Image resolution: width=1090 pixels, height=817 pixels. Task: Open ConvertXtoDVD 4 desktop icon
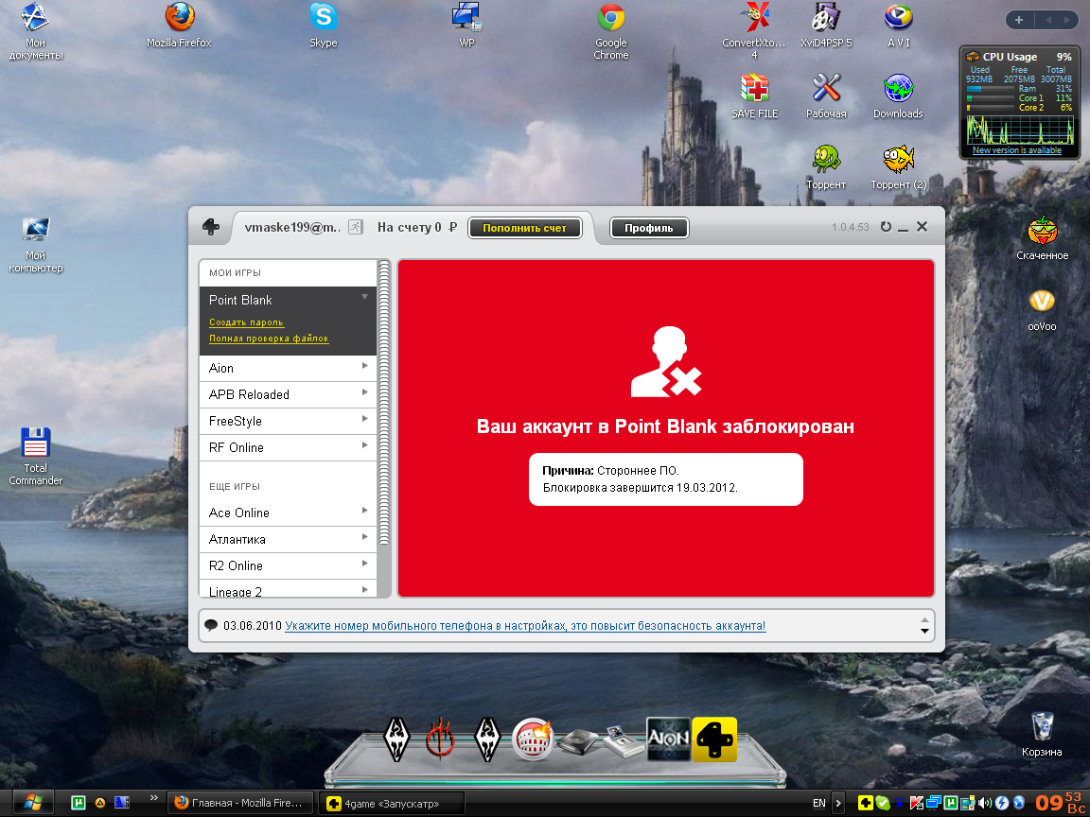754,30
